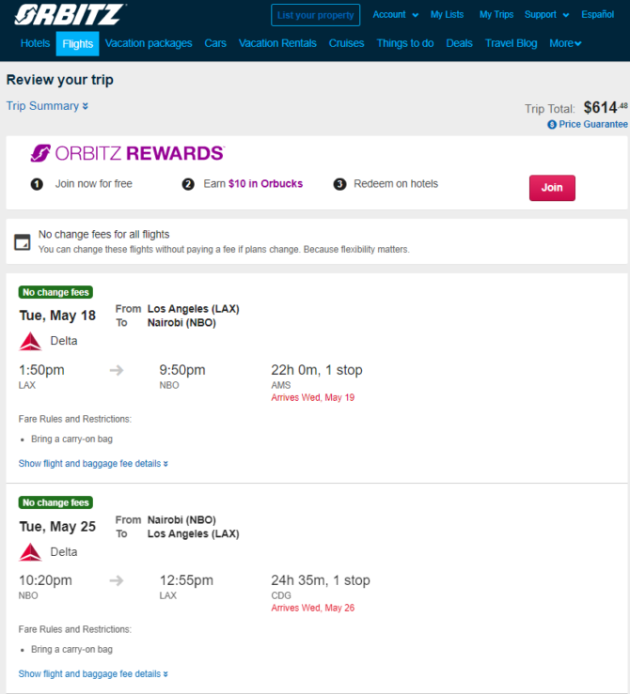Switch site language to Español
The width and height of the screenshot is (630, 694).
click(598, 15)
